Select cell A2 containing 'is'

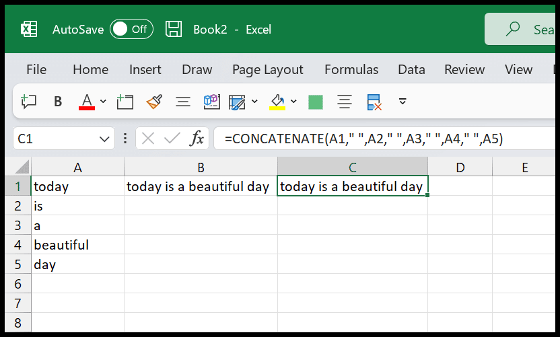(77, 206)
